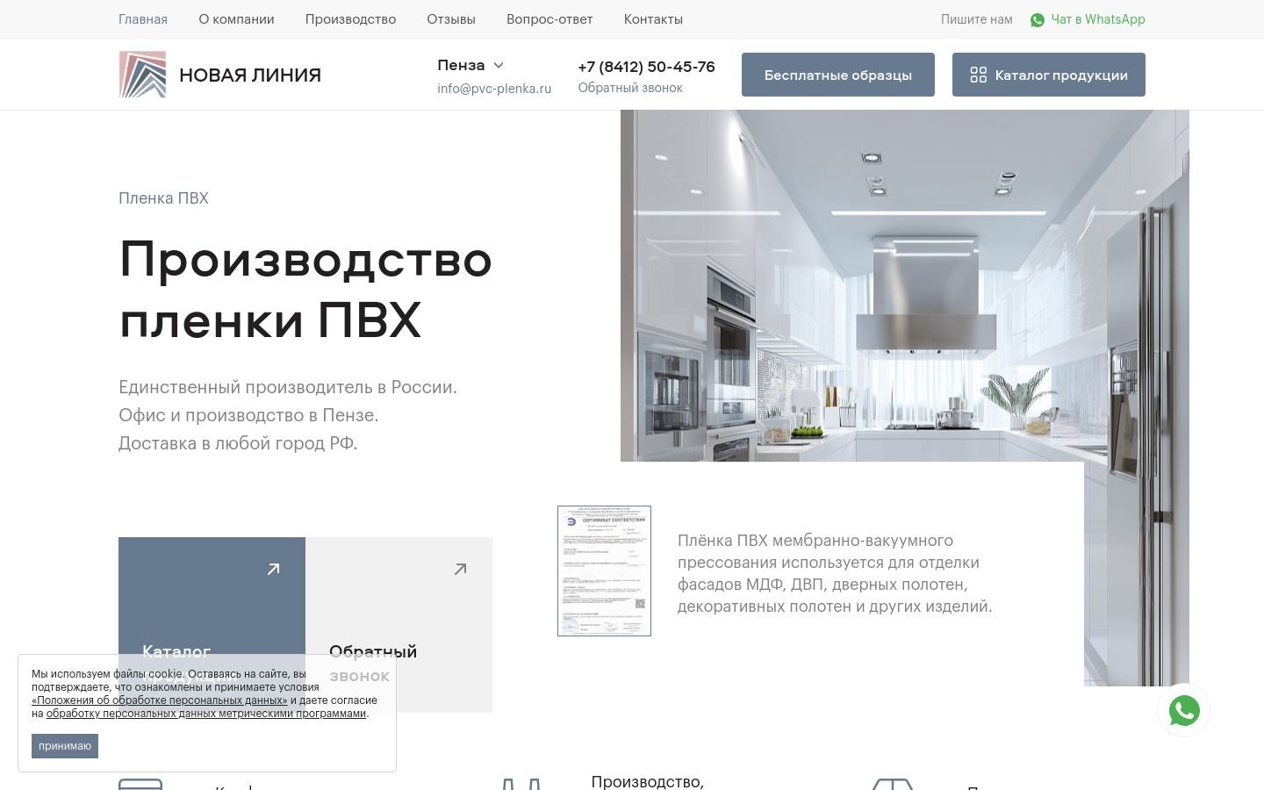Click the WhatsApp icon in top bar
Image resolution: width=1264 pixels, height=790 pixels.
point(1038,19)
